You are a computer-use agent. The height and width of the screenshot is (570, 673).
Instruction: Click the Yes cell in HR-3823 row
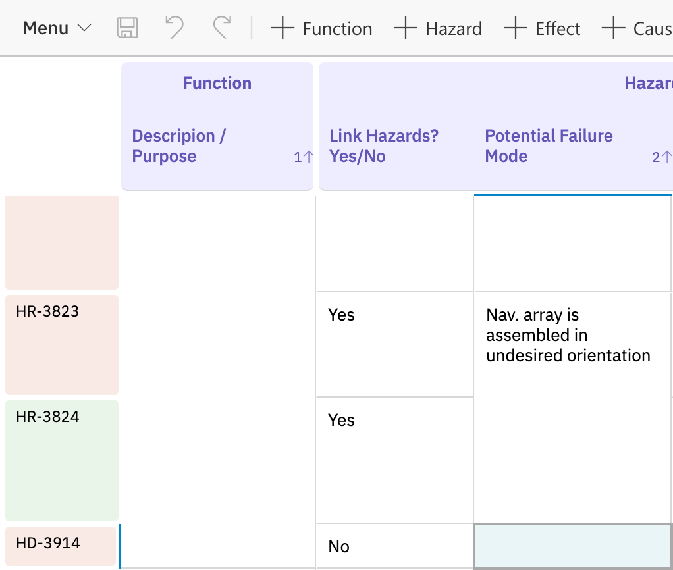point(394,344)
